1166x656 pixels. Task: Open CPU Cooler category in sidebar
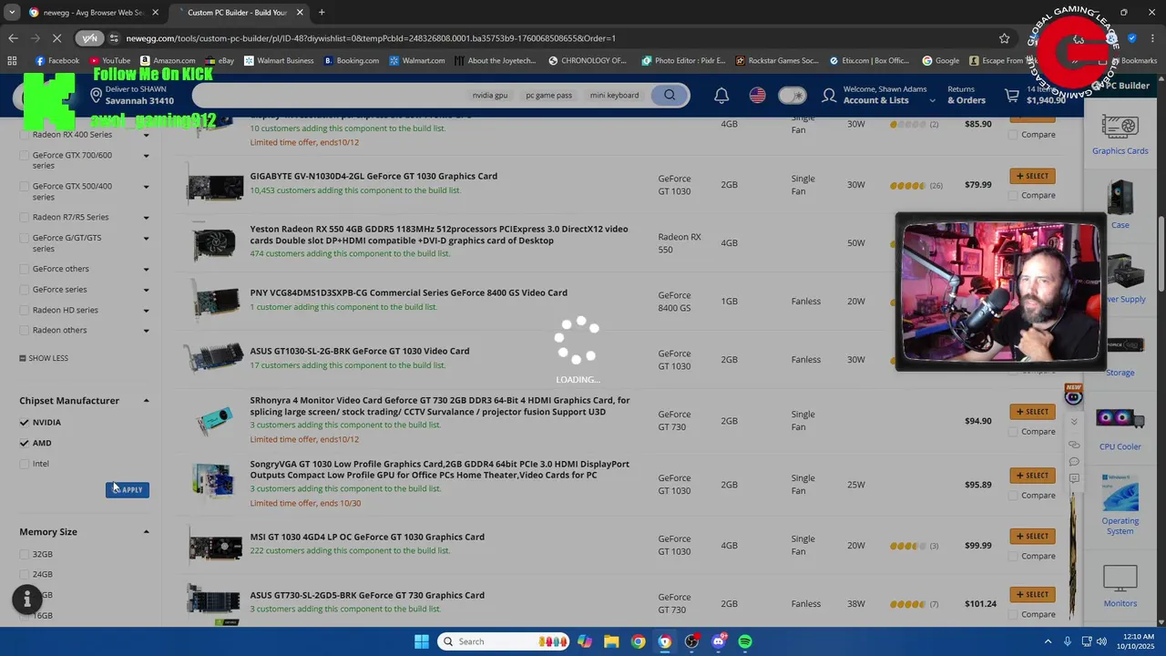1120,429
